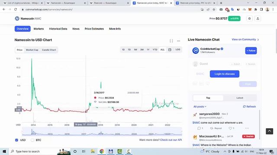Select the 1D time range
This screenshot has height=155, width=277.
coord(123,50)
